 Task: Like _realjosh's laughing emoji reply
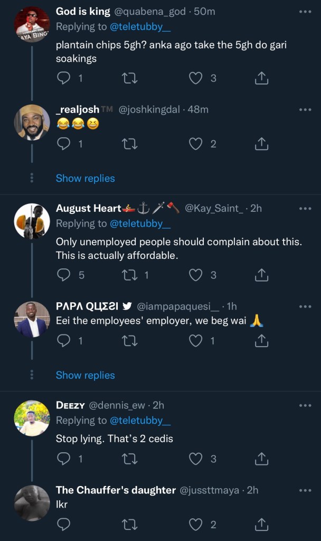[196, 144]
